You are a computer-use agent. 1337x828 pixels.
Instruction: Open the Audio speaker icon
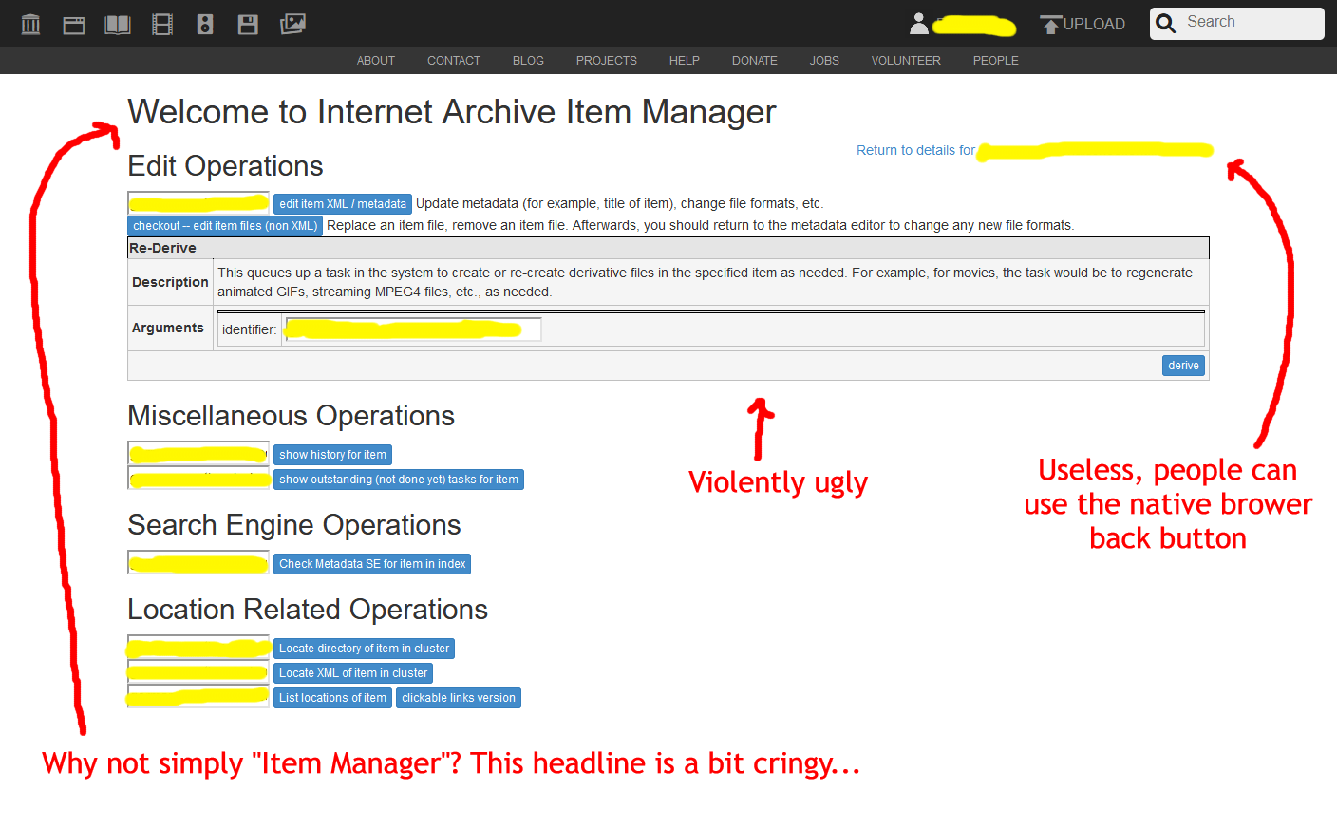click(205, 25)
